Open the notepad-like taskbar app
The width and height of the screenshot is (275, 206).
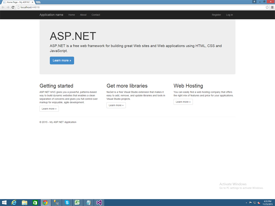pos(88,203)
